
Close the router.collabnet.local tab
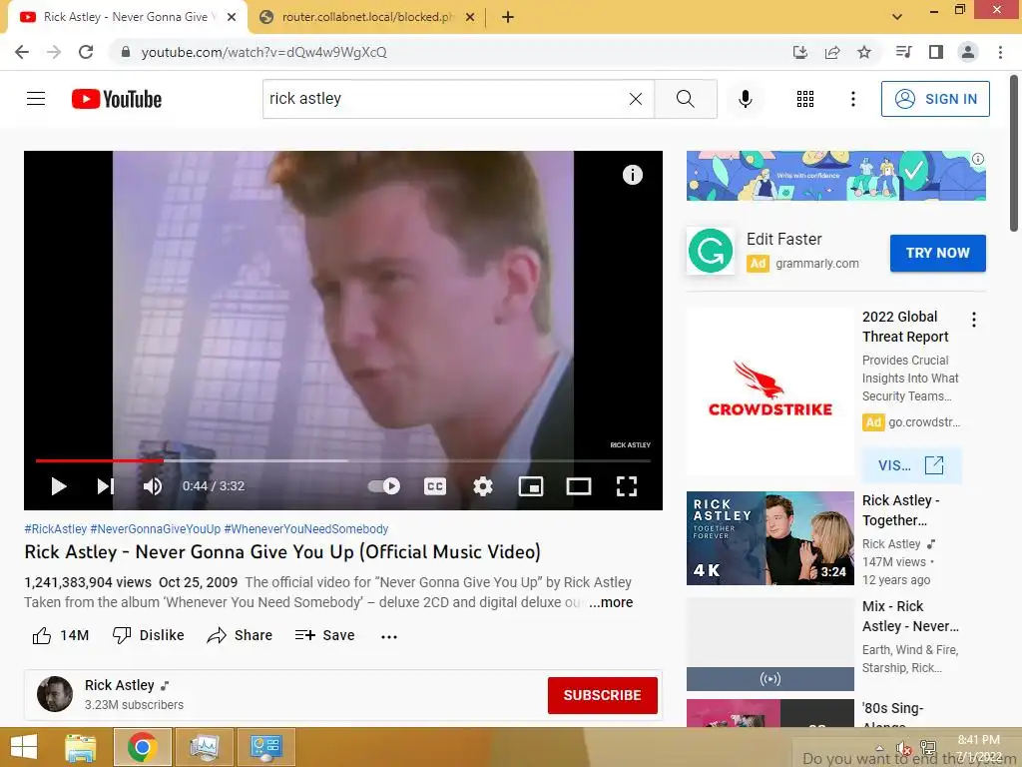pyautogui.click(x=470, y=17)
